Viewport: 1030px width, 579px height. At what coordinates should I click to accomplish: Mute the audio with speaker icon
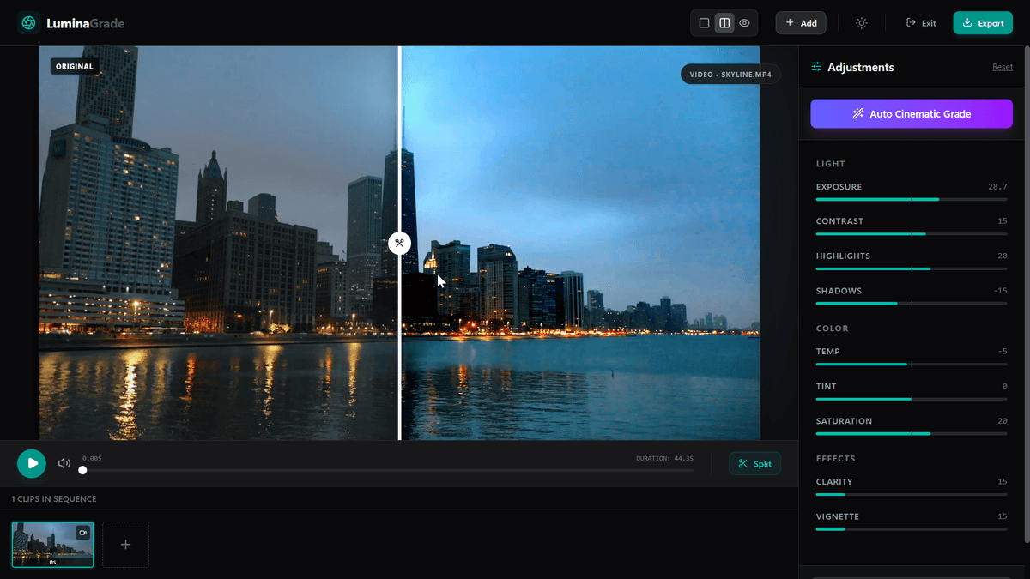64,463
